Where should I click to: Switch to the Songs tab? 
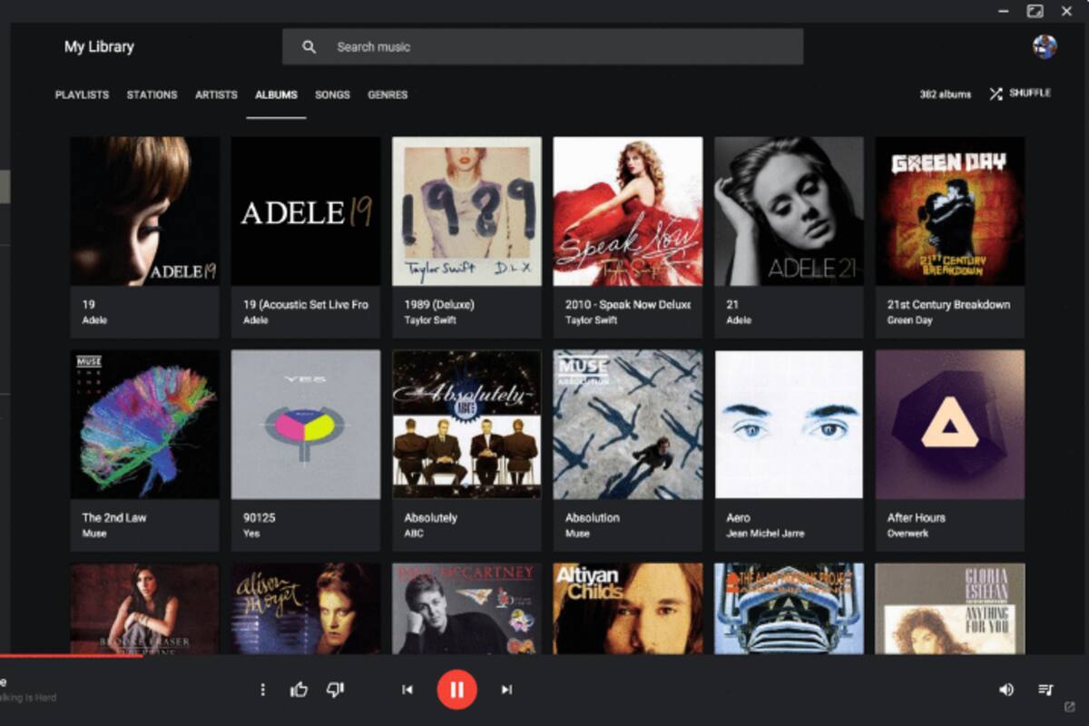pos(332,94)
